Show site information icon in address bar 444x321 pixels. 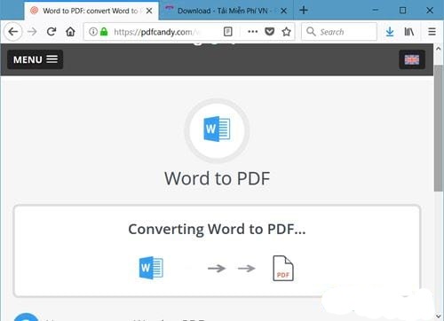93,31
